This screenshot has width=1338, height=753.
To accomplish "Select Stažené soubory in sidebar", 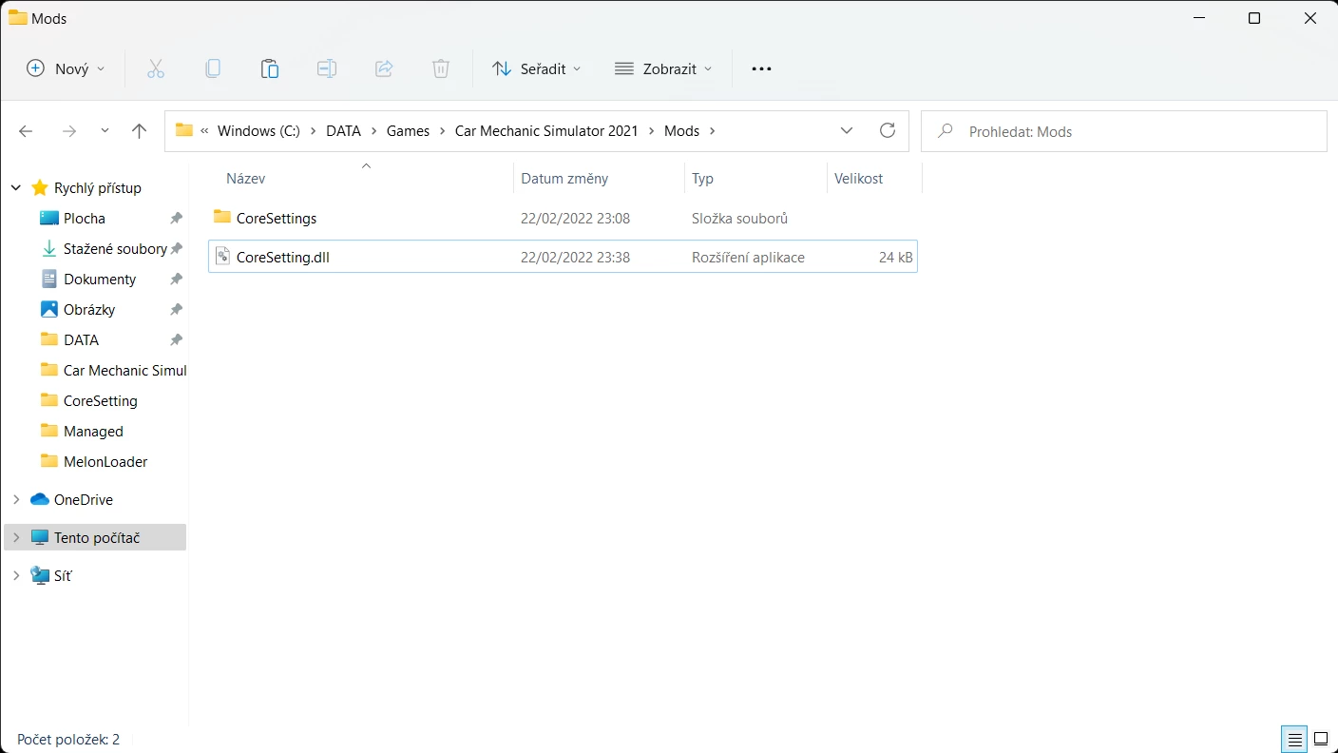I will (115, 249).
